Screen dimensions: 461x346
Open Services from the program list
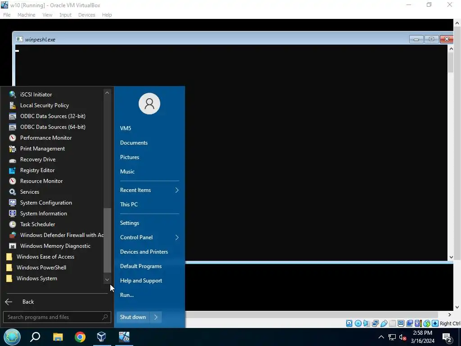tap(29, 192)
